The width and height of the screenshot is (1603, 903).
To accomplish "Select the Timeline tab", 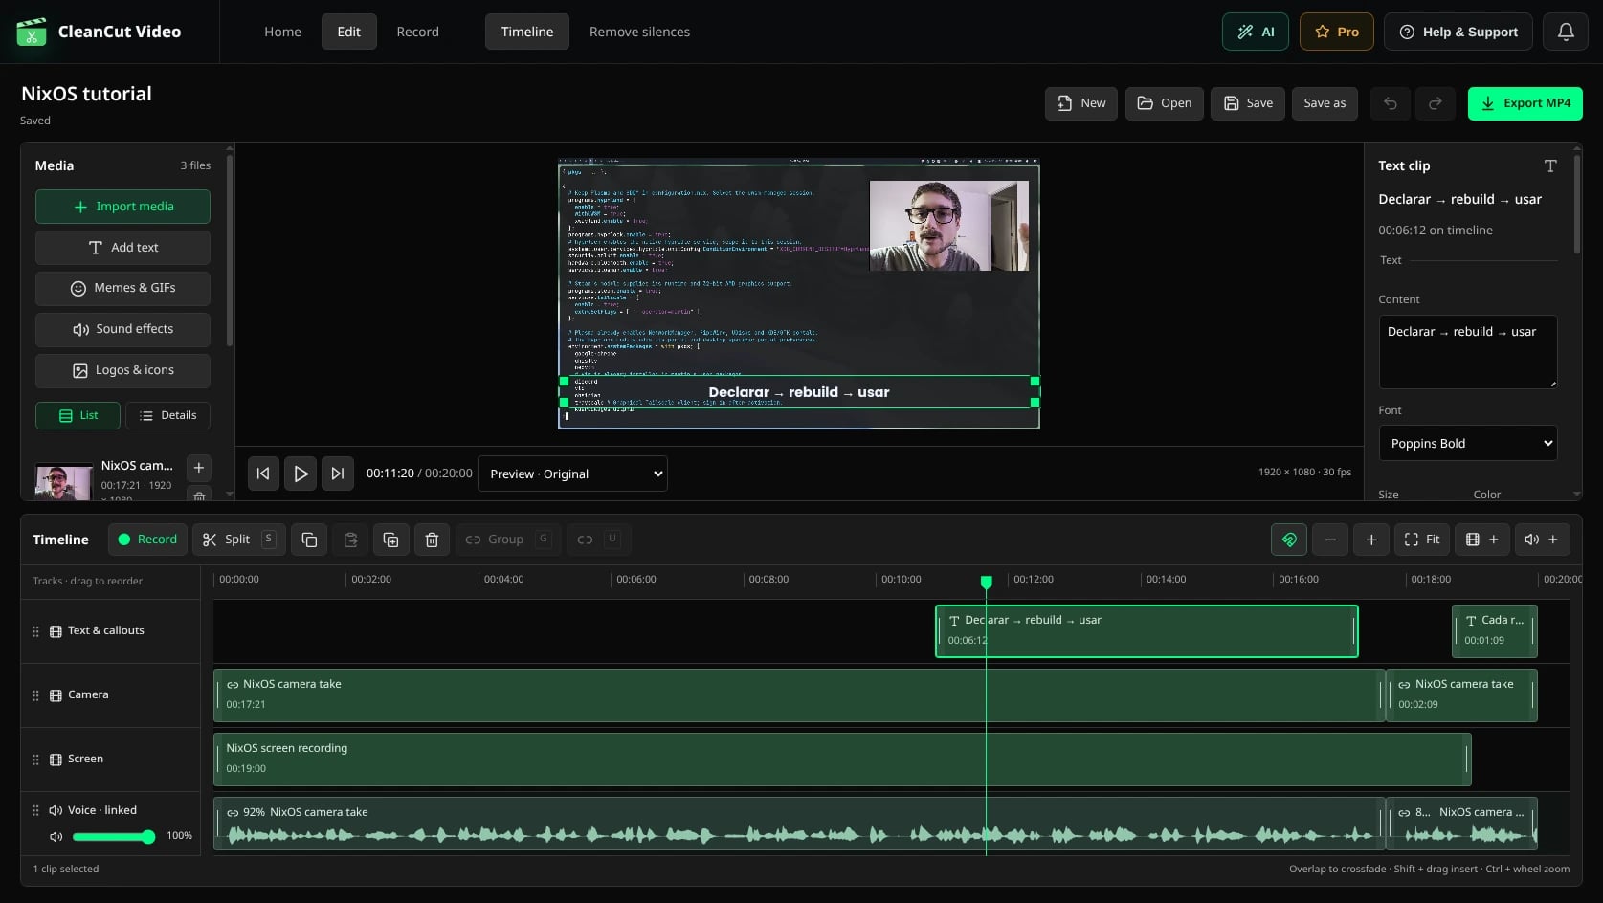I will click(526, 32).
